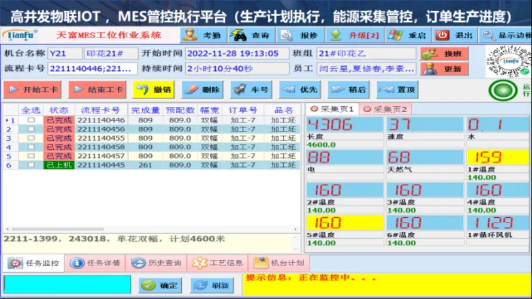Image resolution: width=532 pixels, height=299 pixels.
Task: Click the 全选 select-all column header
Action: [30, 110]
